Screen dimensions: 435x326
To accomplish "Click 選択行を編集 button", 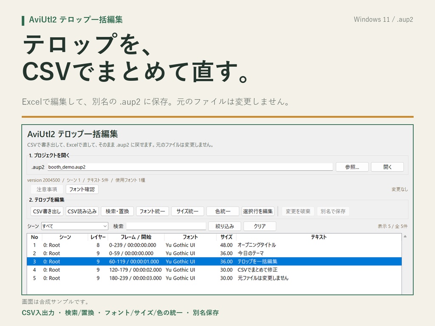I will 258,211.
